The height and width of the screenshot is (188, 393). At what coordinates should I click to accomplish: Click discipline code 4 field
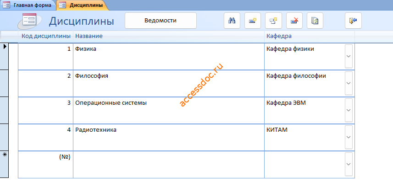(45, 138)
